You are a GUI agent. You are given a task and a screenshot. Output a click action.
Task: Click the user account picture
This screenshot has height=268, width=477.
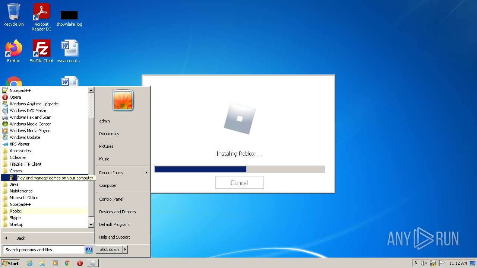pyautogui.click(x=123, y=100)
